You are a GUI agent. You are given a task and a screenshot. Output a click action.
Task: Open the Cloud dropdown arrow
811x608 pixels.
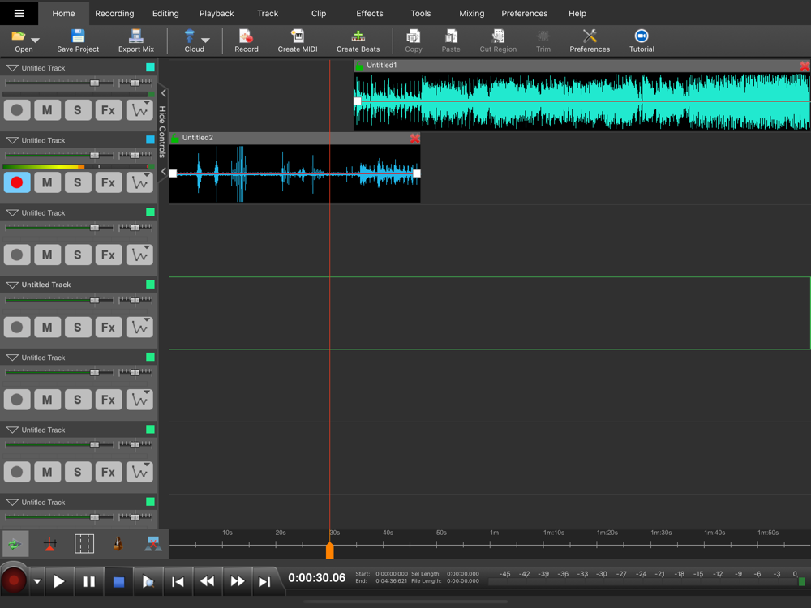pyautogui.click(x=205, y=40)
